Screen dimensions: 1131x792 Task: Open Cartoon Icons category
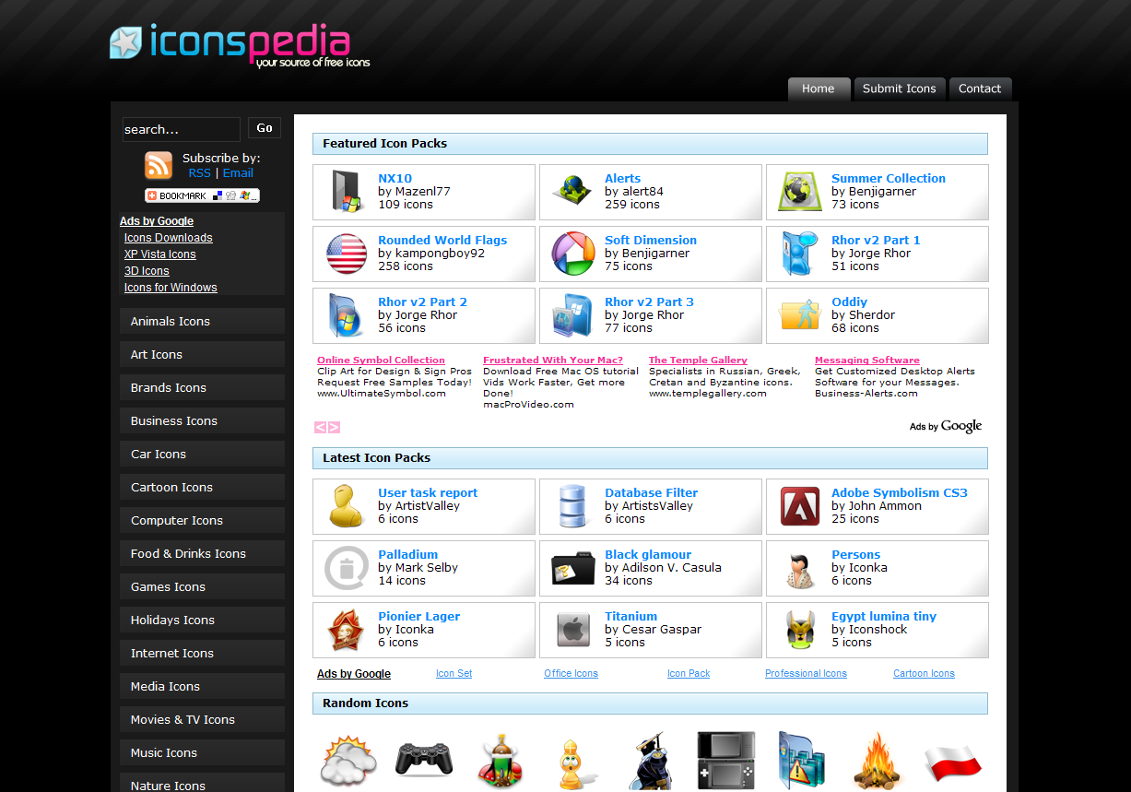click(202, 487)
